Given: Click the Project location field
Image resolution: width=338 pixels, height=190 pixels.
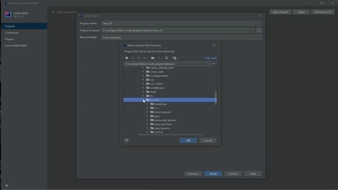Looking at the screenshot, I should tap(178, 31).
